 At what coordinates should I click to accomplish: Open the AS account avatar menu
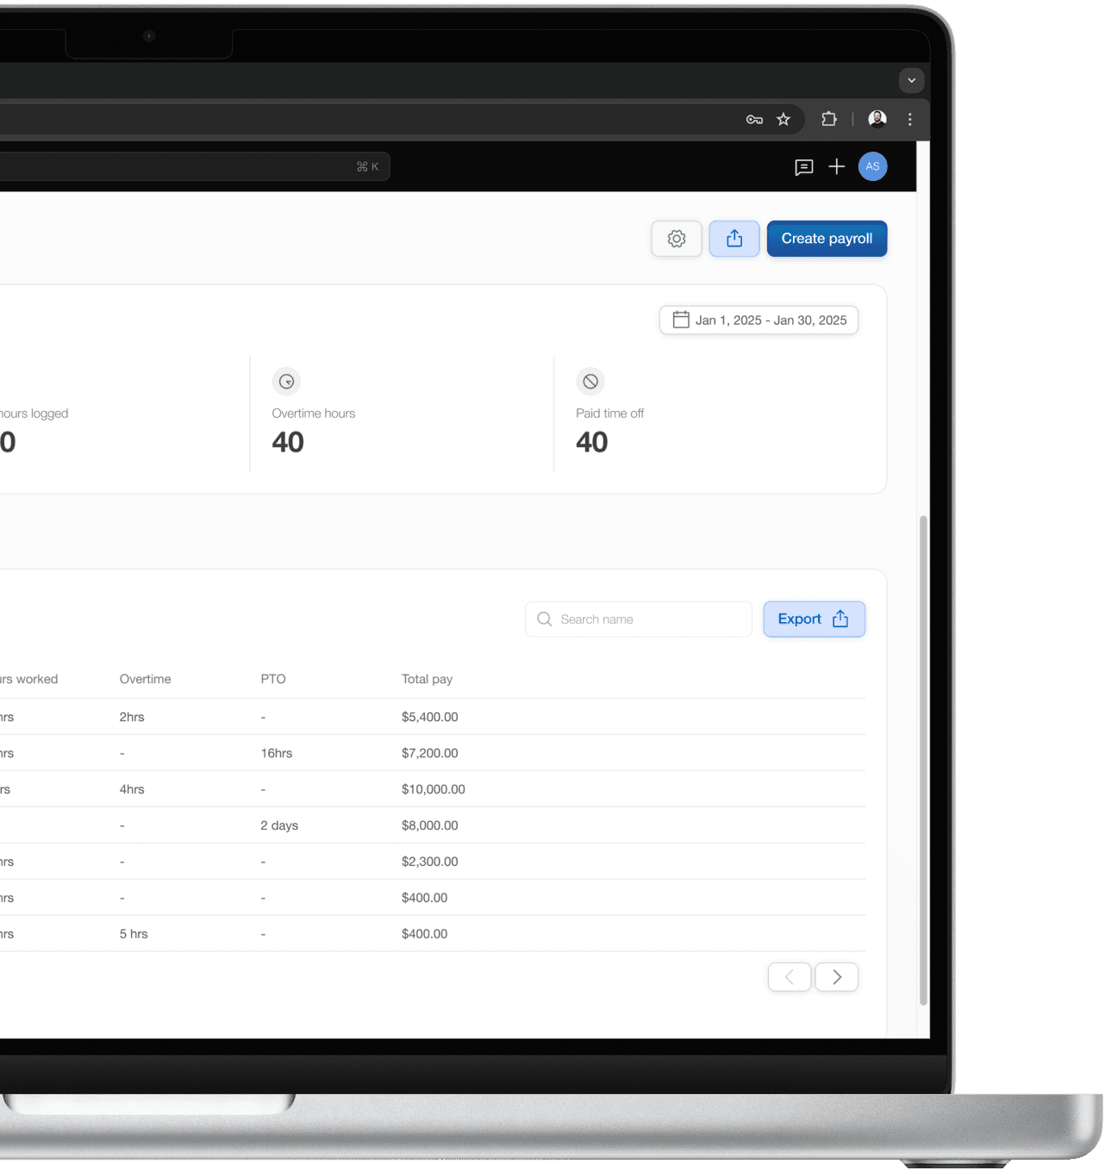point(872,166)
